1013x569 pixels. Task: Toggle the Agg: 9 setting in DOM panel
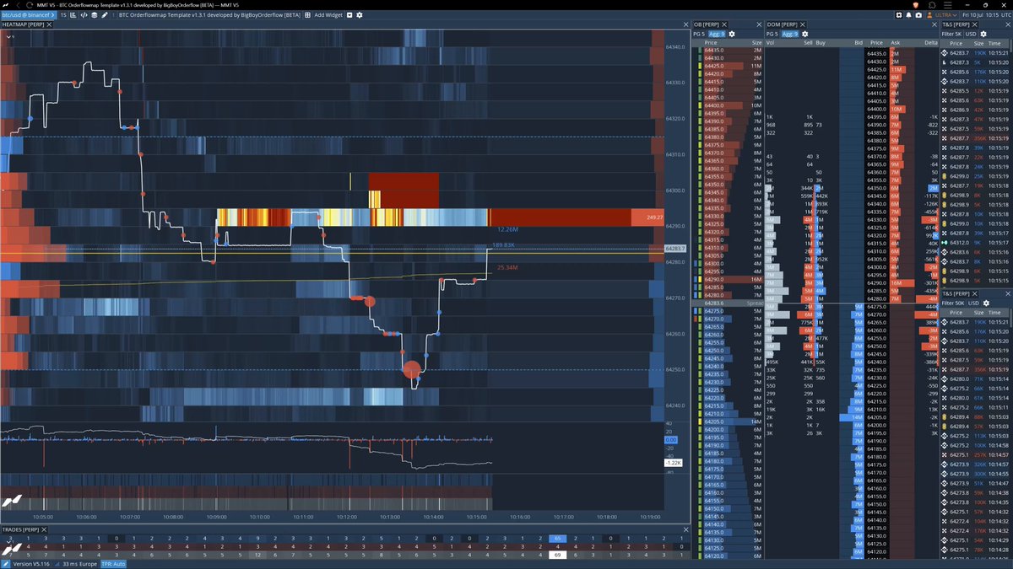pos(790,34)
